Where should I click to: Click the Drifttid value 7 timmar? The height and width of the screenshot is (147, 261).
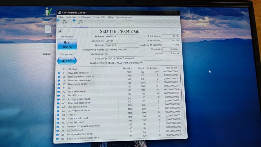pos(171,53)
